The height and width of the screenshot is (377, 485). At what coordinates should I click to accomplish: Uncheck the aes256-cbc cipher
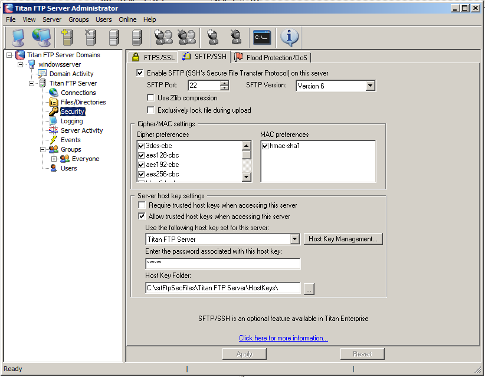click(x=142, y=174)
